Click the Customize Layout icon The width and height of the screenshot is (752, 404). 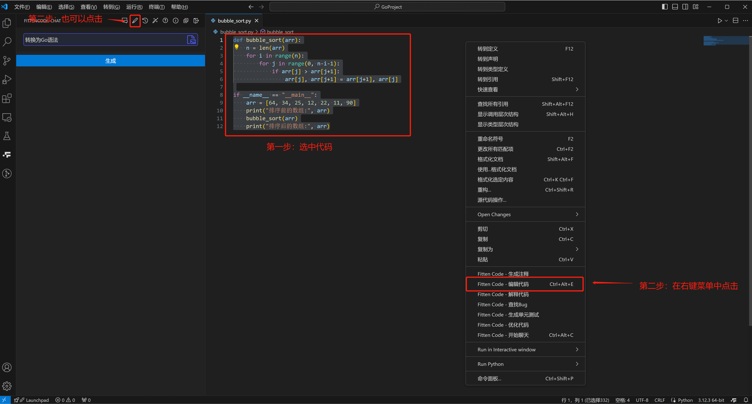696,7
